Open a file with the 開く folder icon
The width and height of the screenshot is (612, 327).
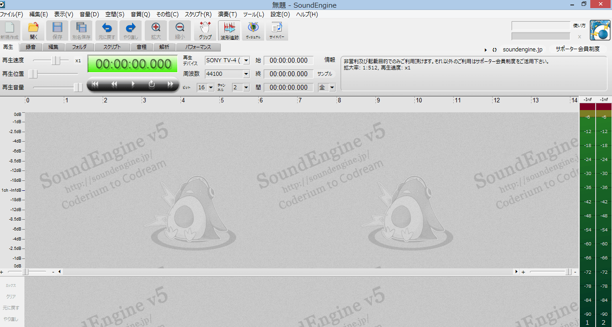[34, 30]
